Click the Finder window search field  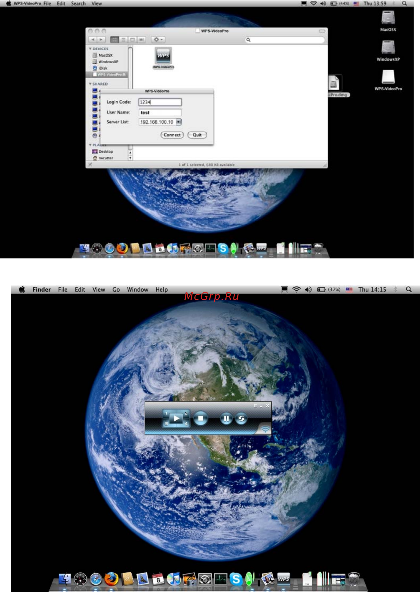click(285, 40)
